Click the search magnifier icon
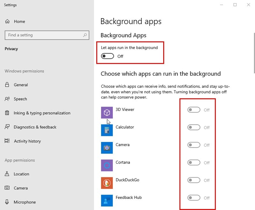The width and height of the screenshot is (255, 210). [84, 35]
